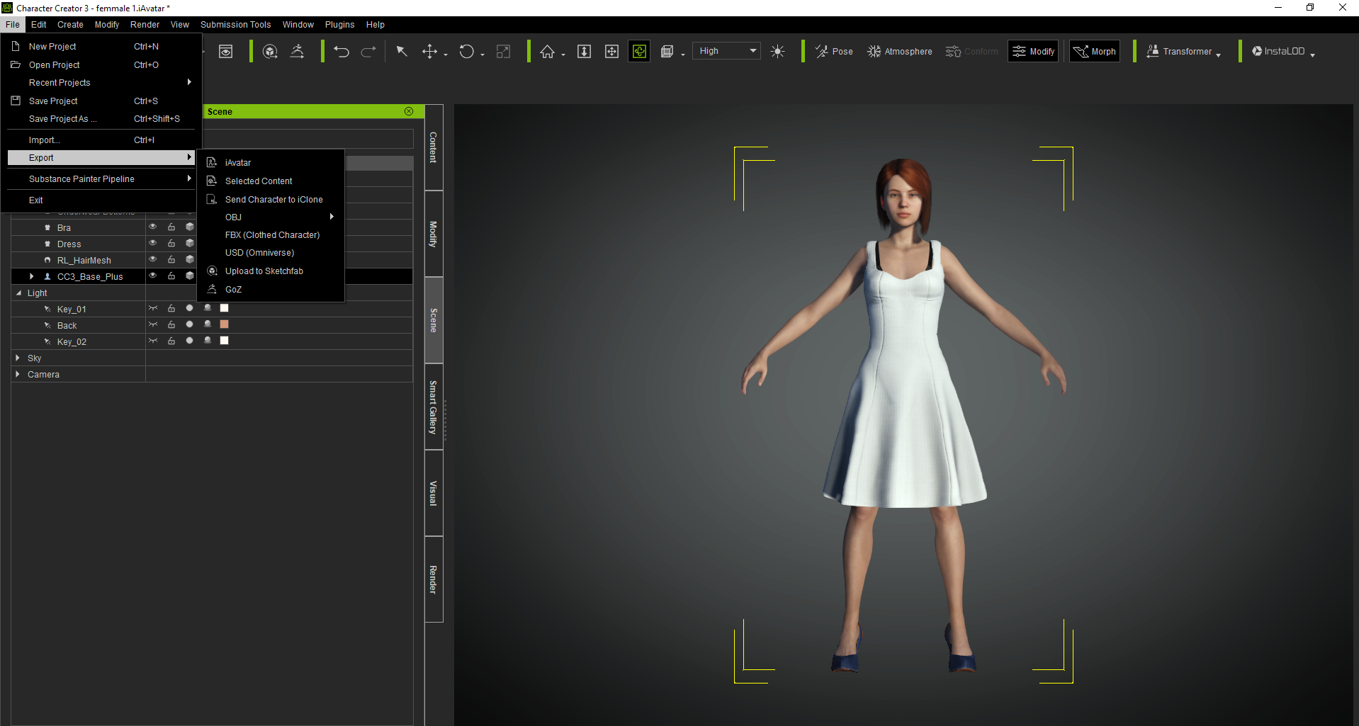
Task: Show the Key_01 light
Action: coord(152,308)
